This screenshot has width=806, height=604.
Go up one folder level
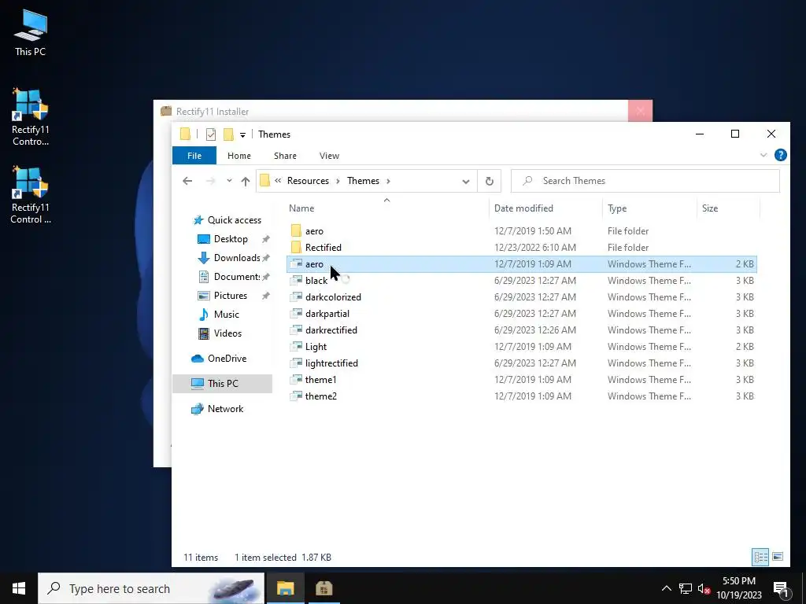coord(246,181)
